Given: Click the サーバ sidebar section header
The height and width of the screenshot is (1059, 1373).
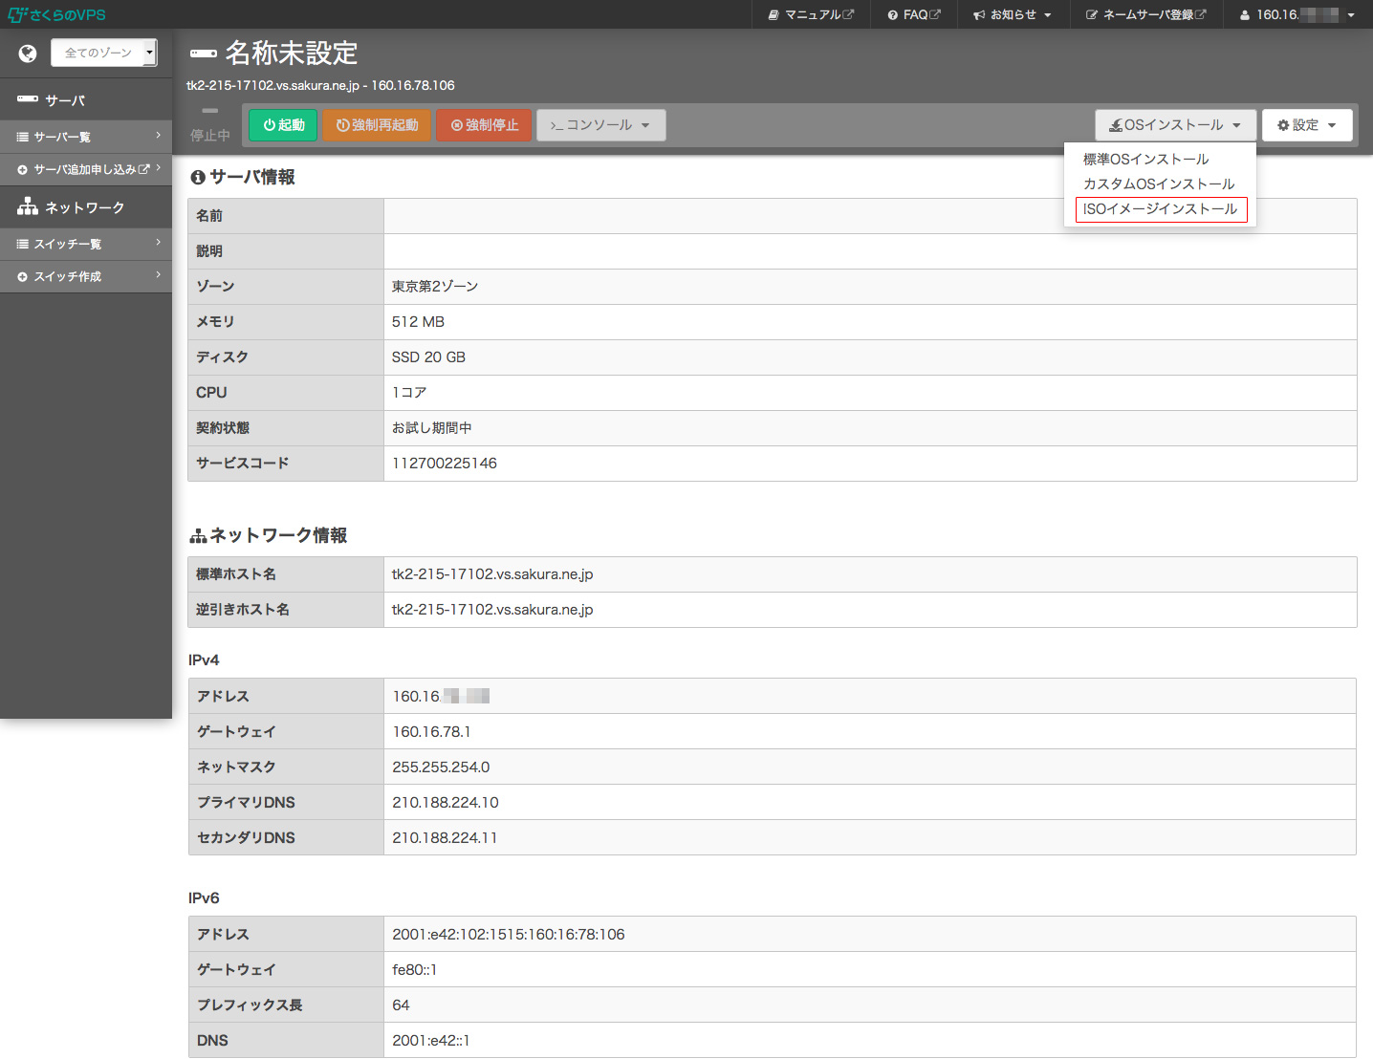Looking at the screenshot, I should point(86,99).
